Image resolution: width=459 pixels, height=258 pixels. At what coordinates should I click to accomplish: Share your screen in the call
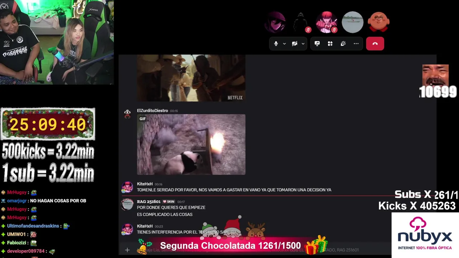click(x=317, y=44)
